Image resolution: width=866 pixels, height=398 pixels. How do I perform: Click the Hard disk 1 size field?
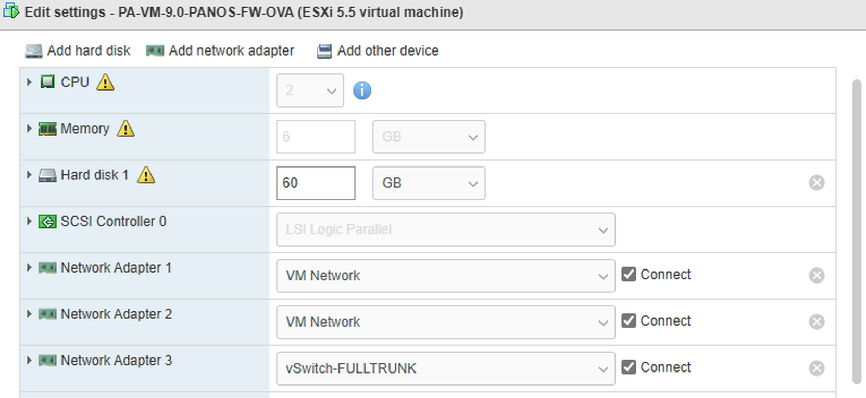[316, 183]
